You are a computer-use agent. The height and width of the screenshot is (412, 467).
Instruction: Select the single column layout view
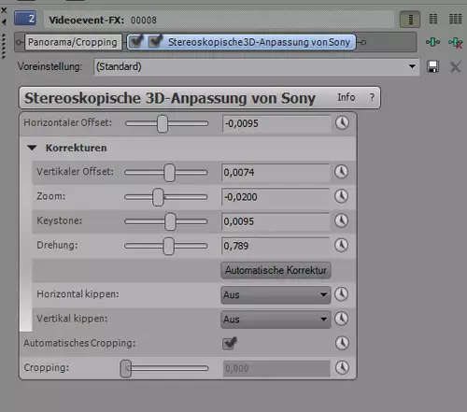click(410, 20)
